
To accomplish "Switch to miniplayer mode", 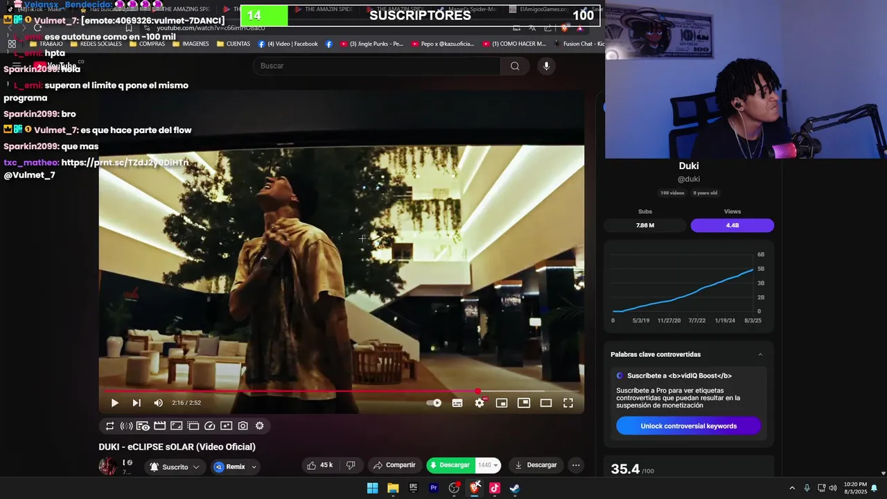I will pos(502,403).
